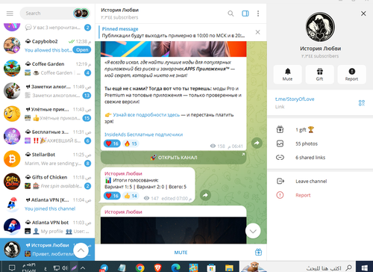Viewport: 373px width, 272px height.
Task: Open the three-dot channel options menu
Action: pos(258,13)
